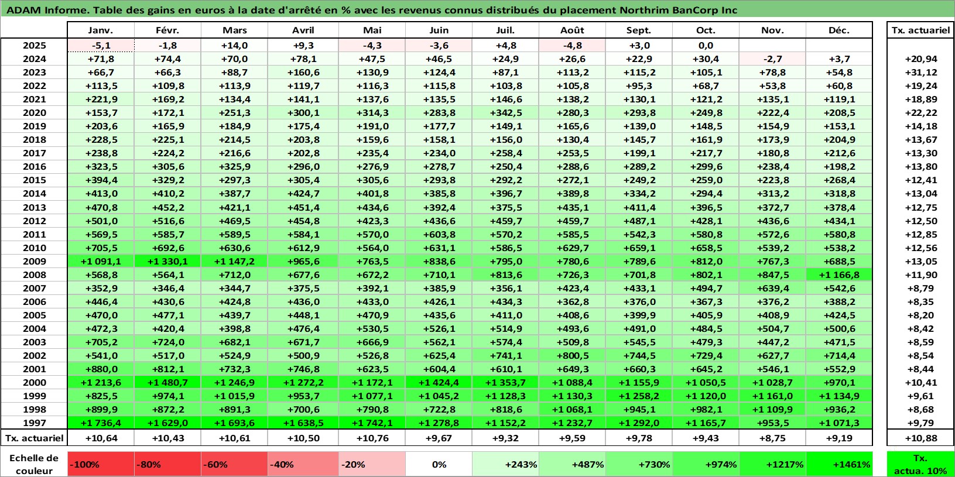Click the 'Tx. actua. 10%' green cell
Screen dimensions: 955x477
(x=920, y=464)
